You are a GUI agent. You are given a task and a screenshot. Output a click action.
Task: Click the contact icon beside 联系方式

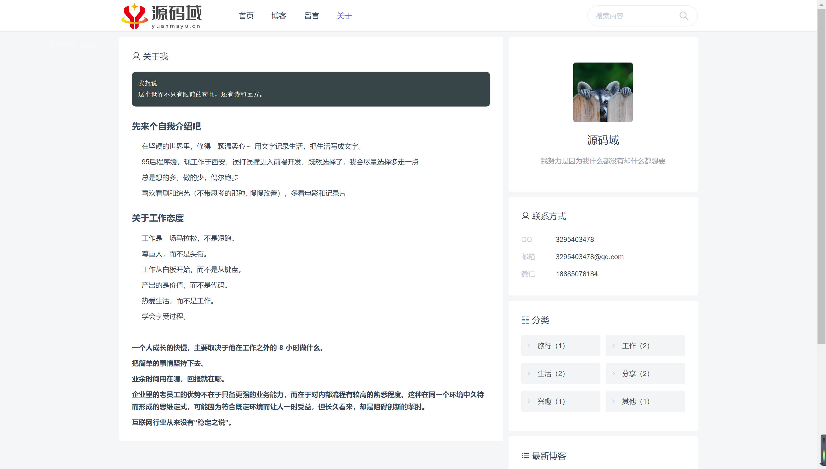(525, 216)
